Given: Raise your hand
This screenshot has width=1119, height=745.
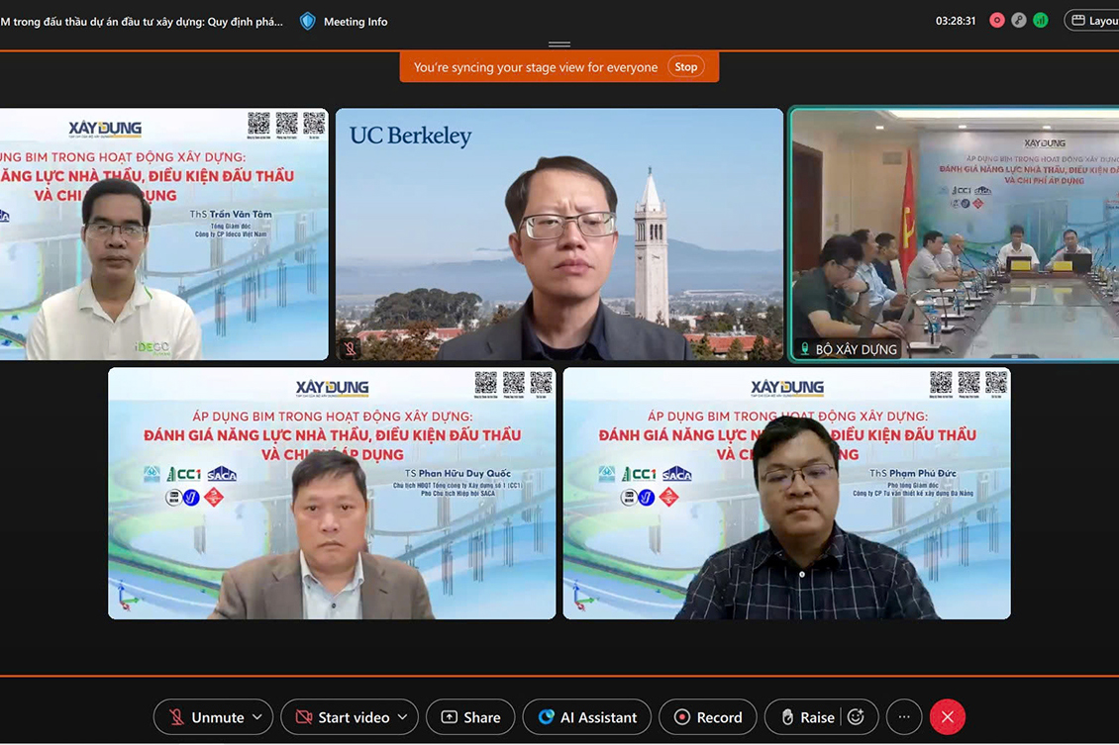Looking at the screenshot, I should [x=807, y=717].
